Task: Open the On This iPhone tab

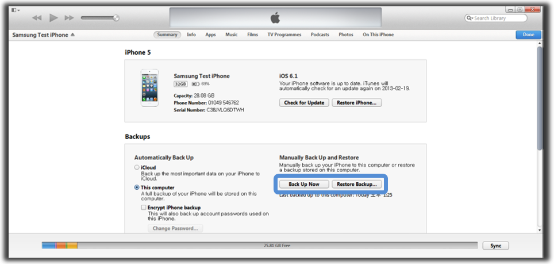Action: point(378,35)
